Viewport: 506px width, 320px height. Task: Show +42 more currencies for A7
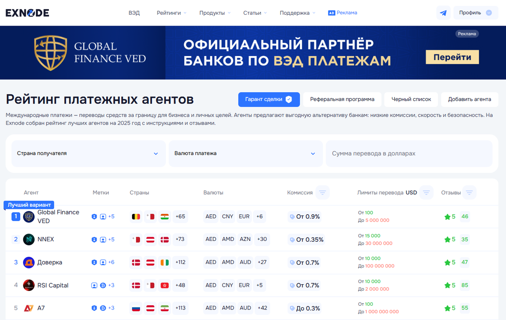262,308
